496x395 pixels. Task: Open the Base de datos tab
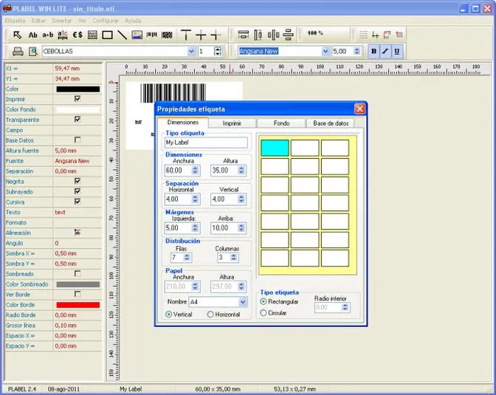click(331, 123)
